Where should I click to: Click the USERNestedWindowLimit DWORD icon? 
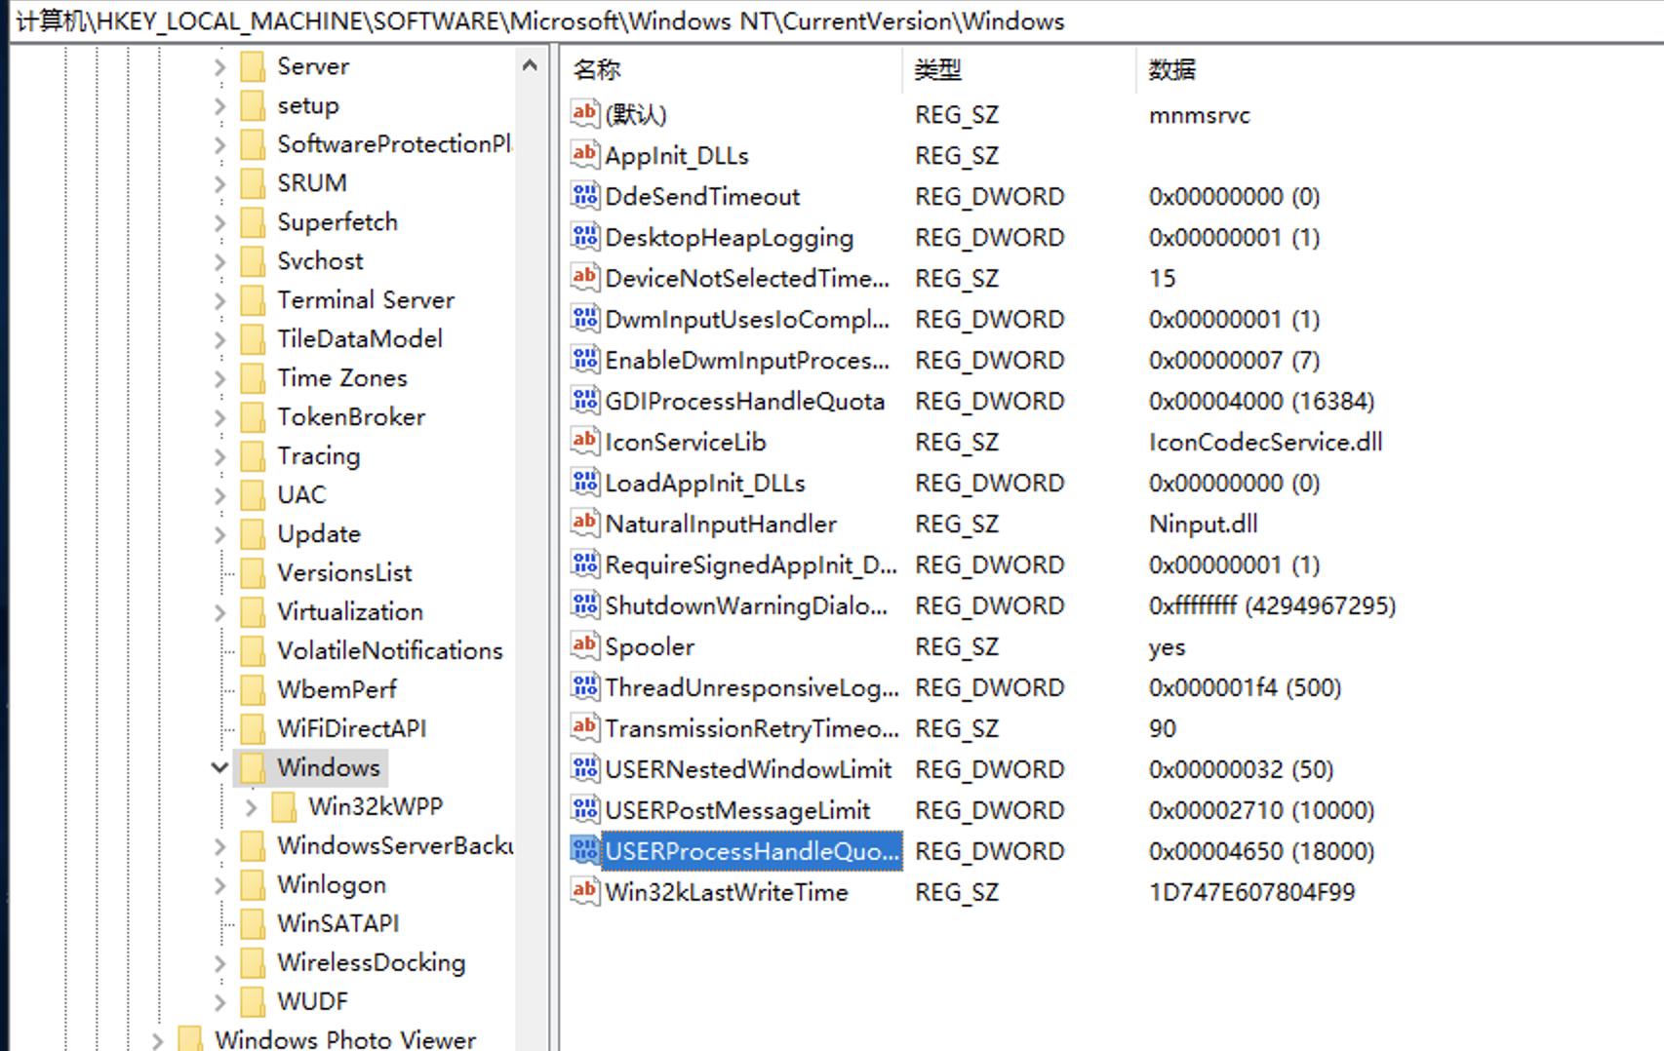[584, 768]
